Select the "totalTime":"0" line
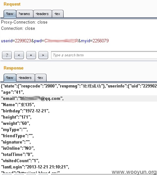The width and height of the screenshot is (157, 175). [17, 155]
